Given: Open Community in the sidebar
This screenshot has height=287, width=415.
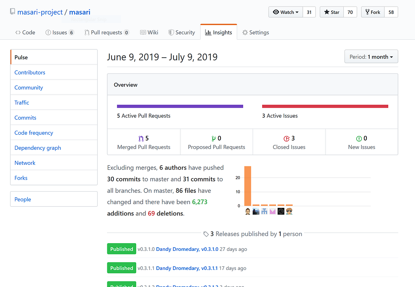Looking at the screenshot, I should (54, 87).
